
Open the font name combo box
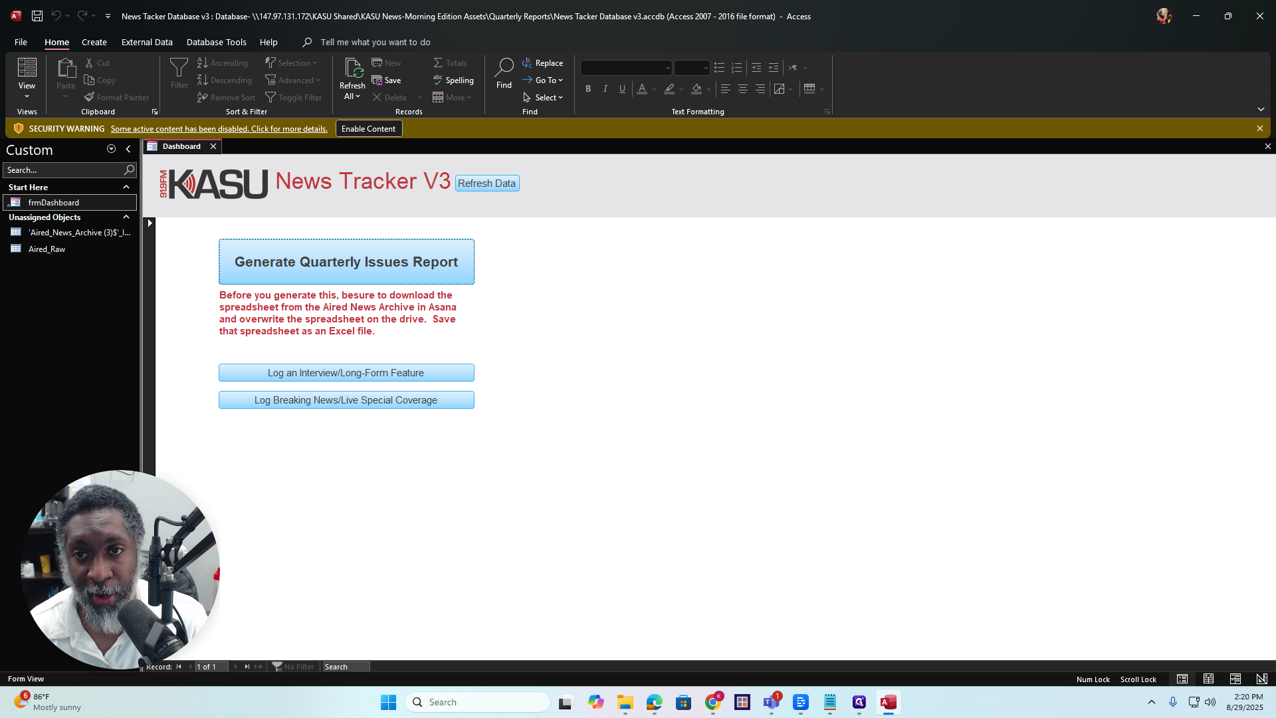[x=626, y=68]
